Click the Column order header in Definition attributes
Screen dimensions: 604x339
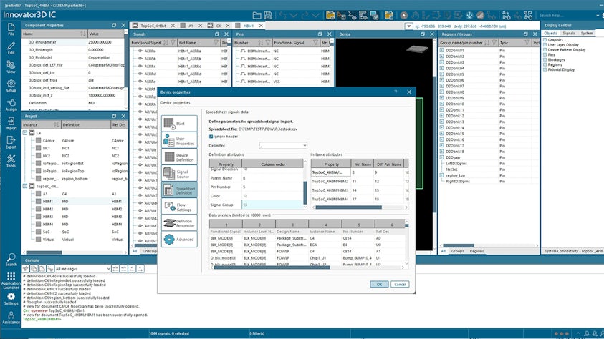tap(273, 164)
